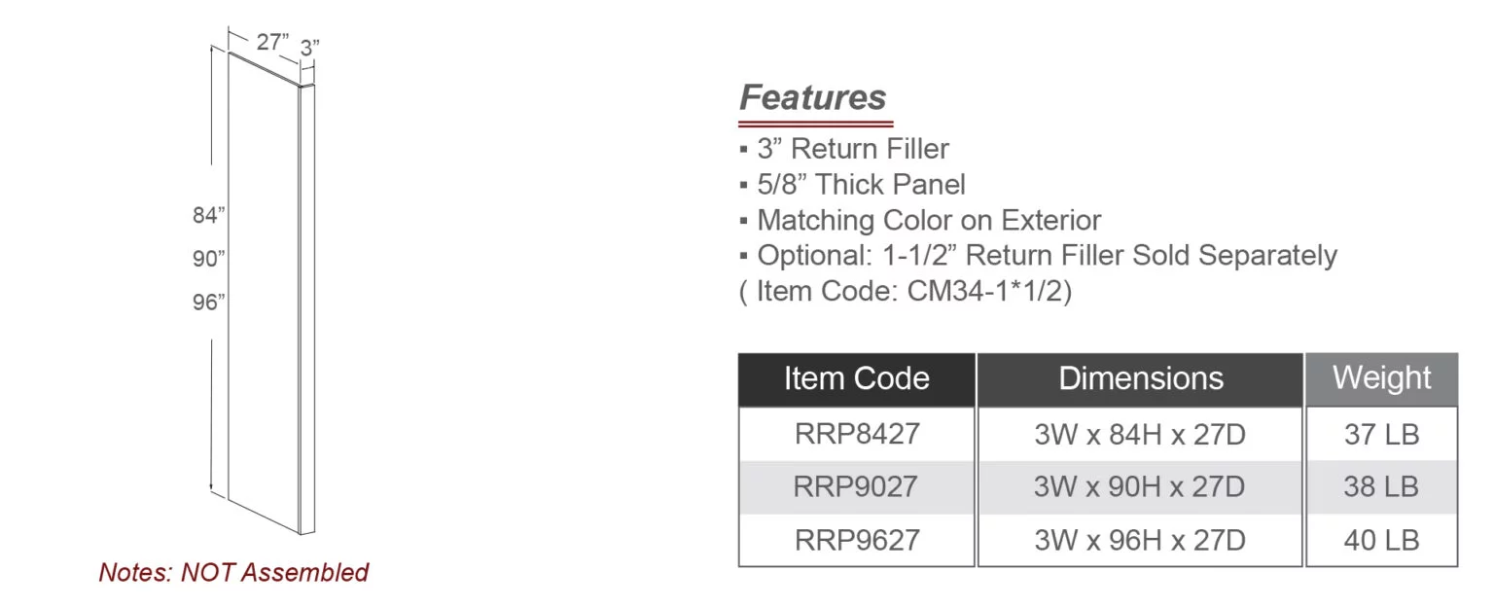Click the red Notes: NOT Assembled text
This screenshot has width=1494, height=607.
(x=233, y=572)
